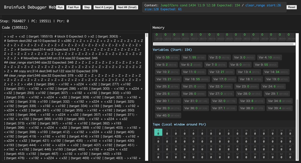
Task: Click the Step button
Action: tap(87, 7)
